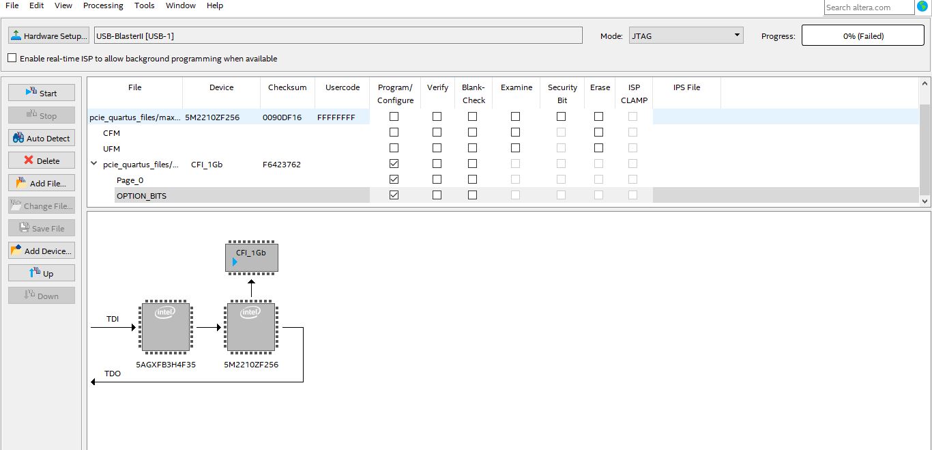Check Security Bit for the 5M2210ZF256 row
932x450 pixels.
click(561, 117)
